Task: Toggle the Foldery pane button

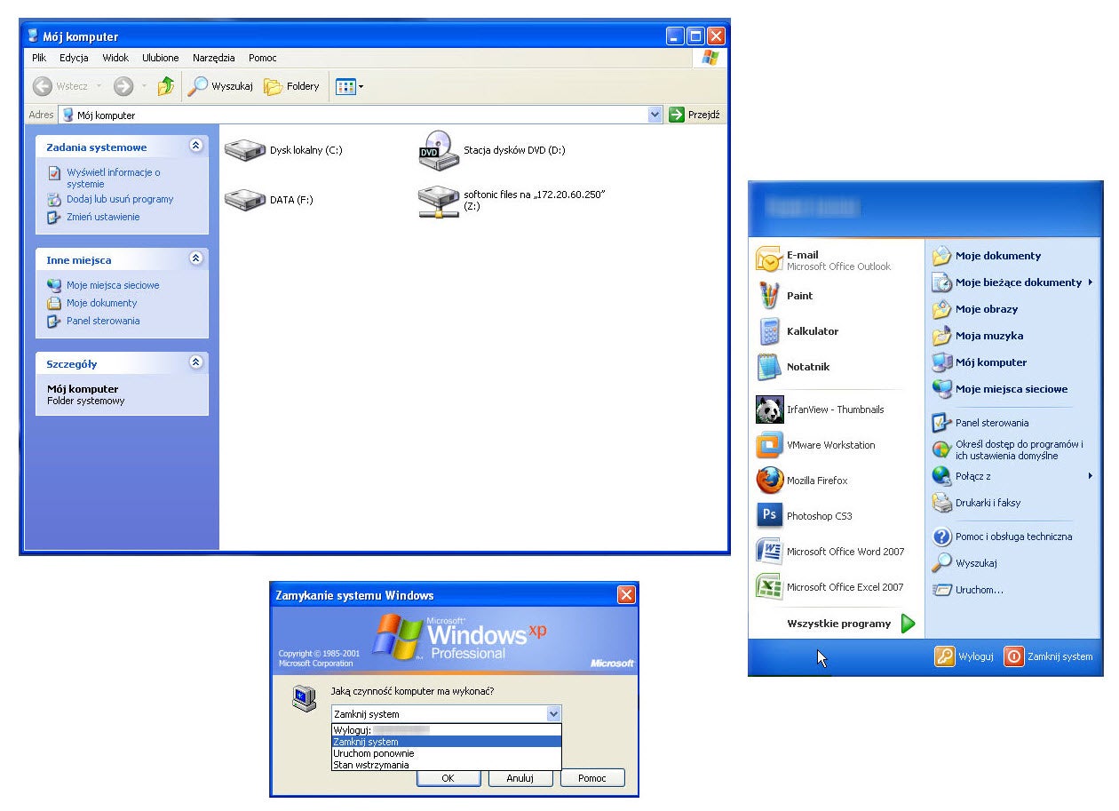Action: 291,86
